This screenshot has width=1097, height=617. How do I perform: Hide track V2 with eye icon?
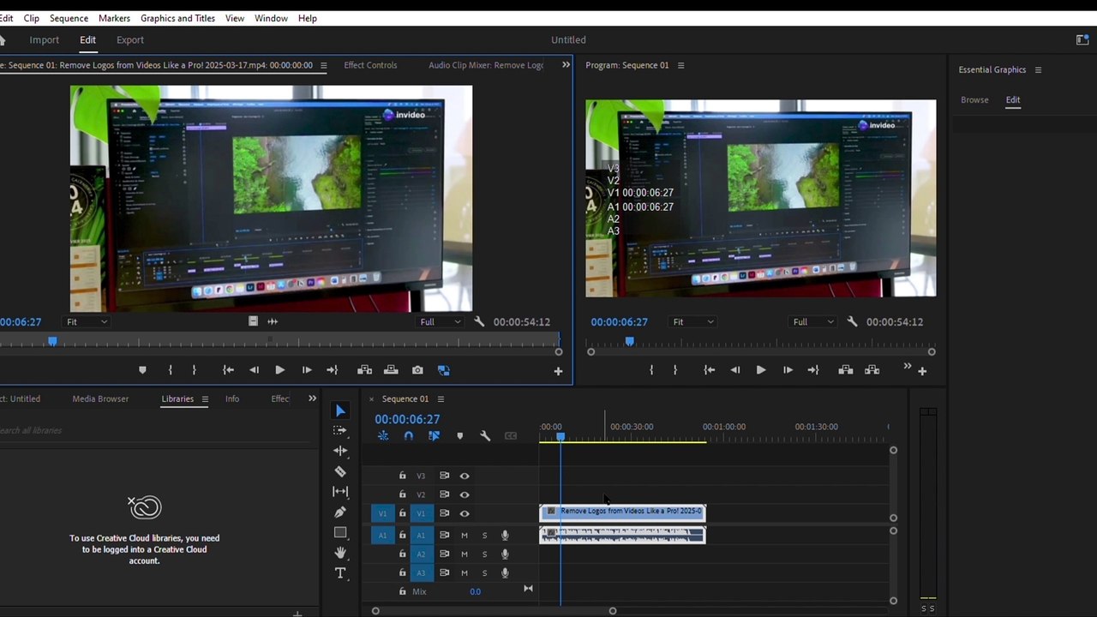point(465,494)
